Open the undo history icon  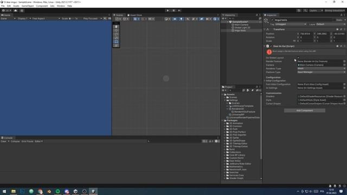pos(299,10)
